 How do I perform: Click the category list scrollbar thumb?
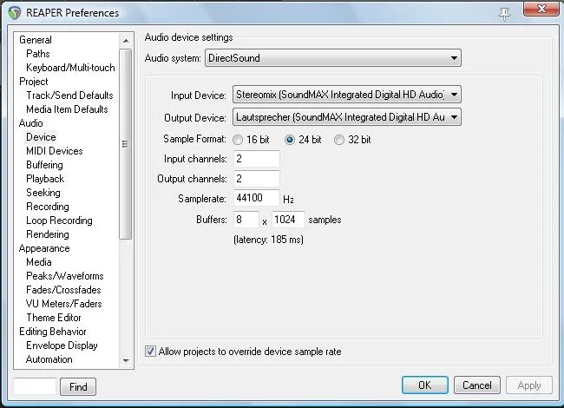point(126,144)
